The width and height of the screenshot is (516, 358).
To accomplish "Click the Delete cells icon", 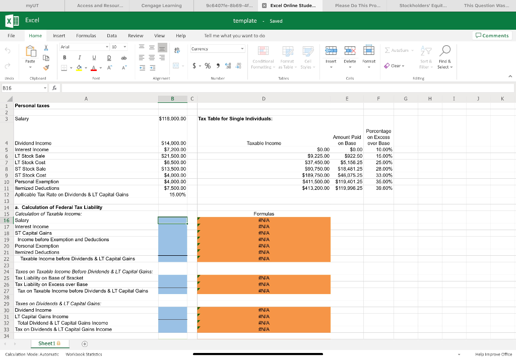I will click(x=350, y=50).
